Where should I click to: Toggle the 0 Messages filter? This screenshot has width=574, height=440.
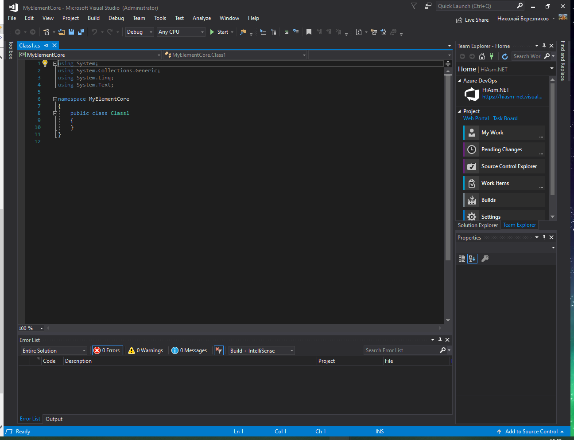click(190, 350)
